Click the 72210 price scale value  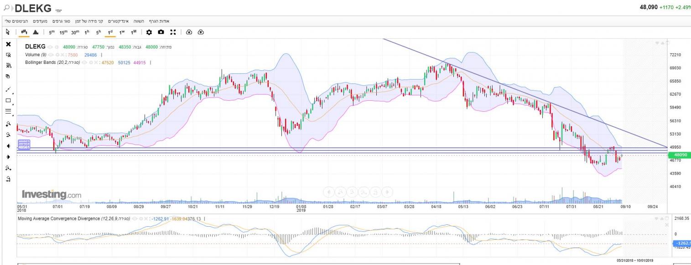[675, 55]
